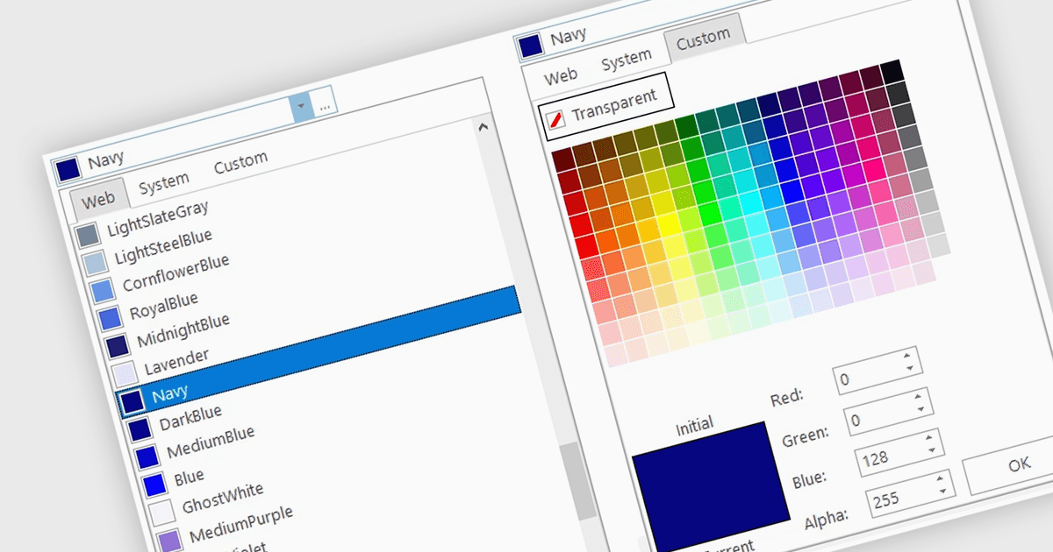Click the LightSteelBlue color swatch

tap(94, 263)
